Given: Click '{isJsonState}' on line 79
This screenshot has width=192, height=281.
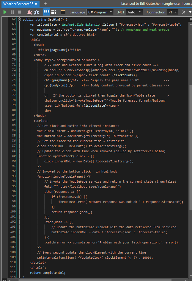Looking at the screenshot, I should (95, 105).
